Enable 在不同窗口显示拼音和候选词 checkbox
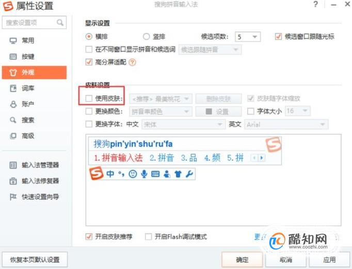 click(x=89, y=49)
